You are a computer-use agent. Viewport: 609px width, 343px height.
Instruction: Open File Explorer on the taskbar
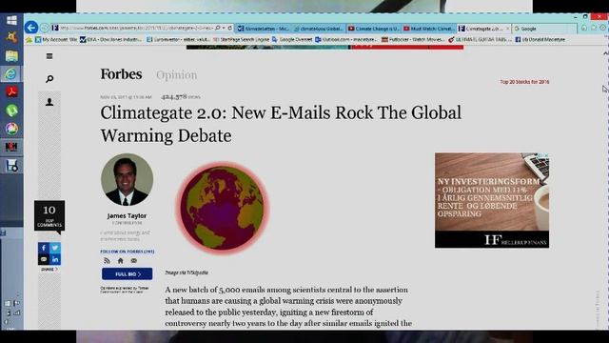pyautogui.click(x=11, y=55)
